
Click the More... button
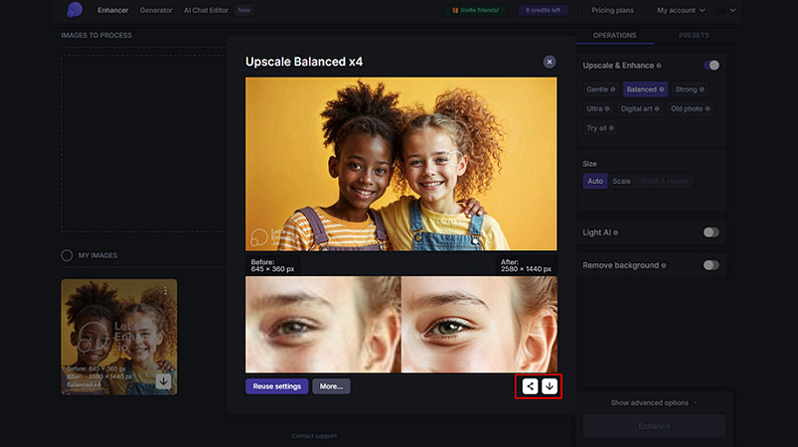click(331, 386)
